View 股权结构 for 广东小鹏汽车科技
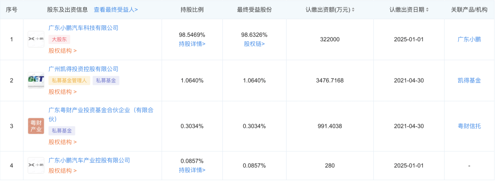 click(62, 51)
